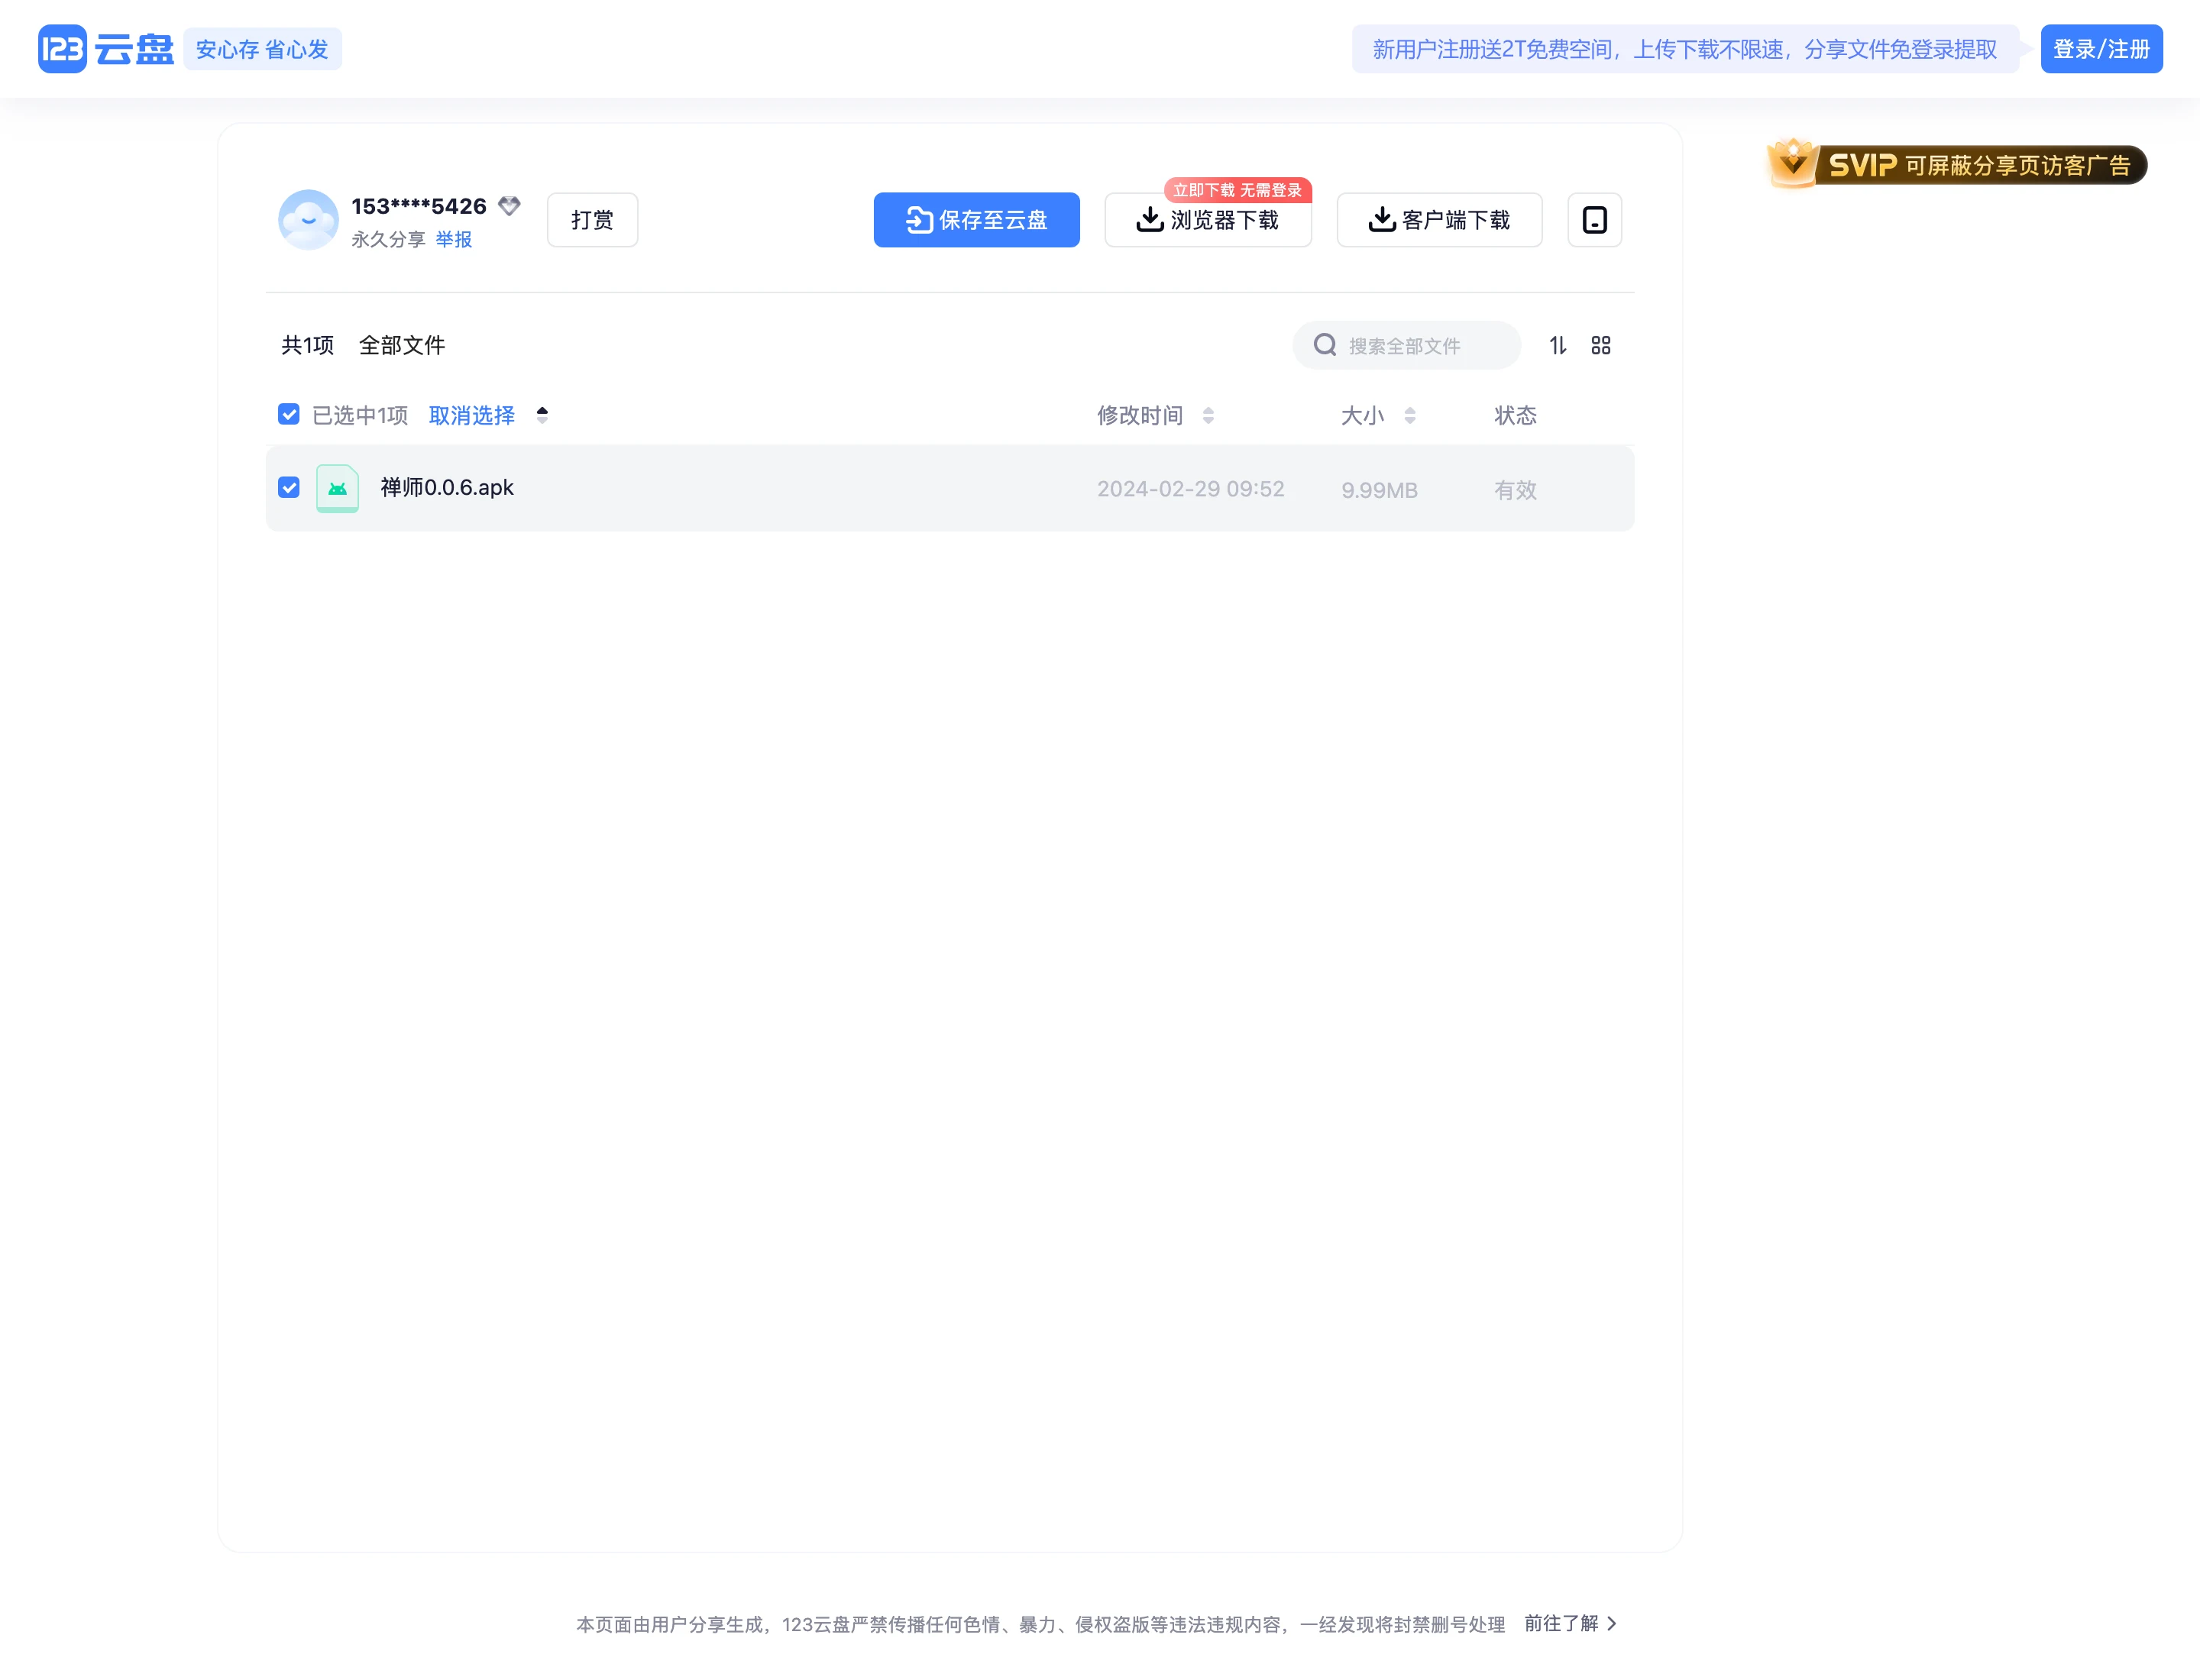Toggle the sort order arrows icon
Screen dimensions: 2200x1680
point(1558,345)
